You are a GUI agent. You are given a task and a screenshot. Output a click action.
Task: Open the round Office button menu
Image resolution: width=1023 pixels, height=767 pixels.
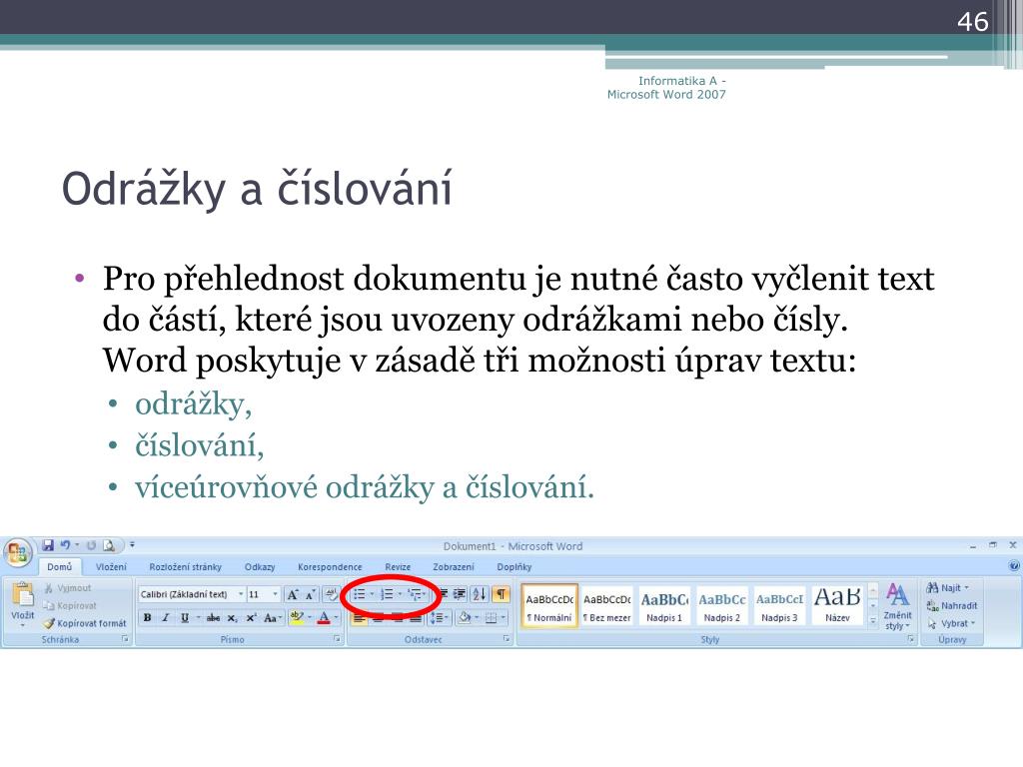click(x=18, y=553)
